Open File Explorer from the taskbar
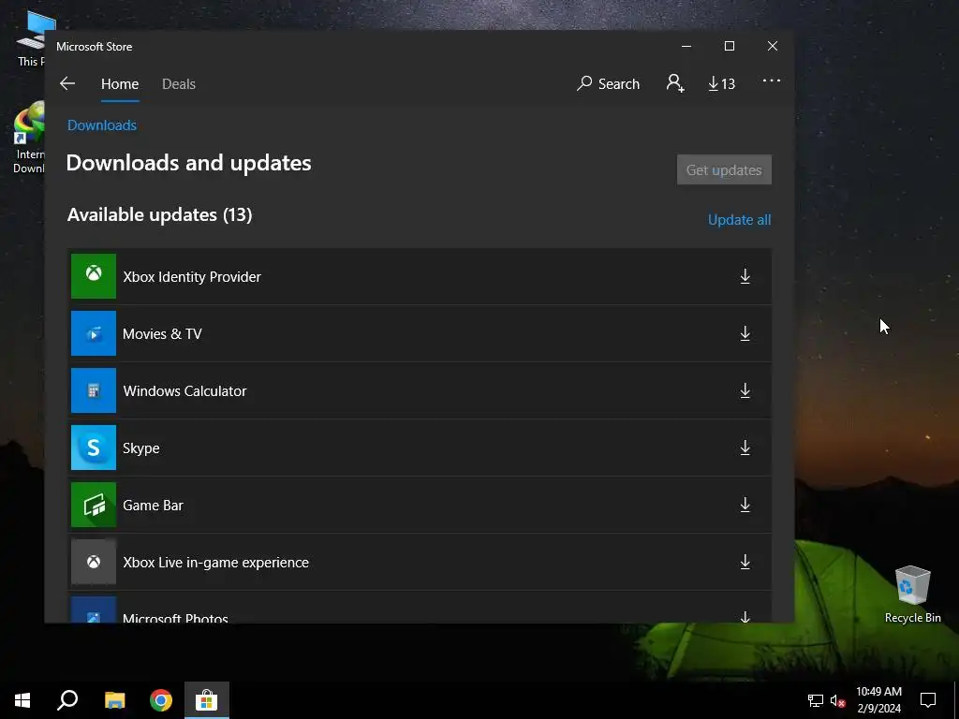Viewport: 959px width, 719px height. coord(114,700)
